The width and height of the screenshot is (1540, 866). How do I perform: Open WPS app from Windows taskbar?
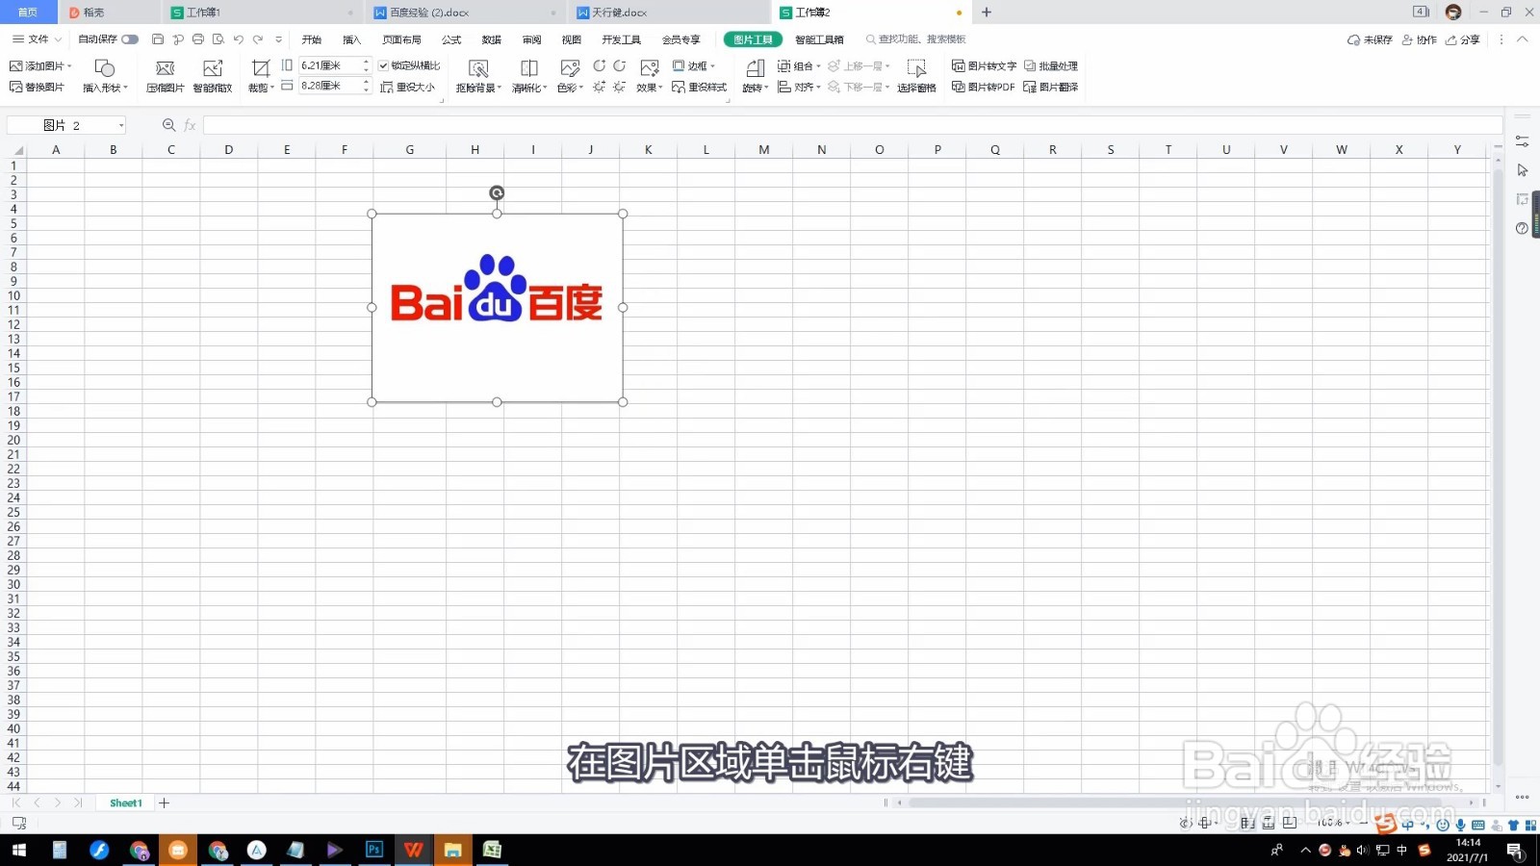tap(414, 850)
